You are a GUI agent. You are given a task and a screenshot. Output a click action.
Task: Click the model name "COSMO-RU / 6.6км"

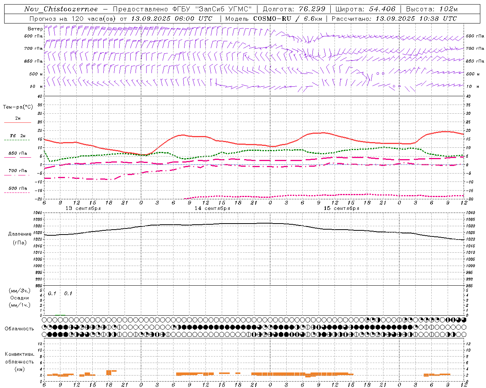(287, 19)
